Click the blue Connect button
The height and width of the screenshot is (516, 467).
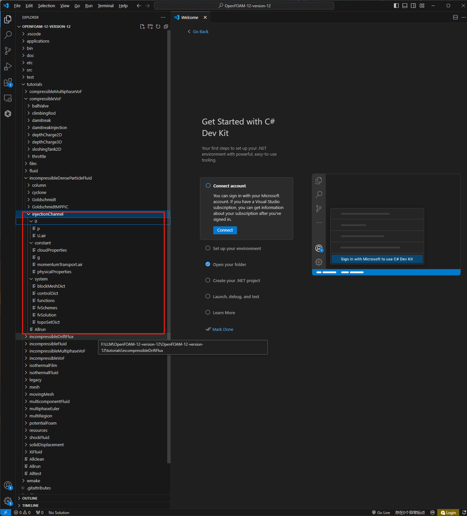225,230
